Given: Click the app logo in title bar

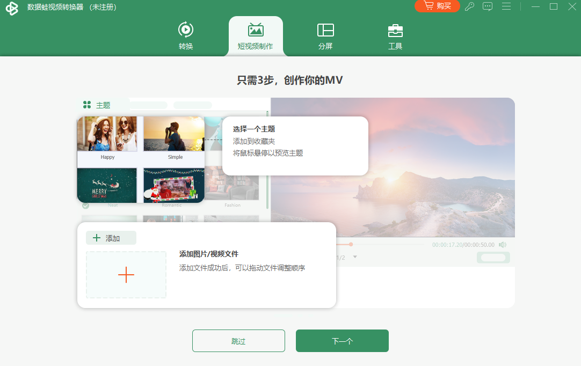Looking at the screenshot, I should [12, 9].
